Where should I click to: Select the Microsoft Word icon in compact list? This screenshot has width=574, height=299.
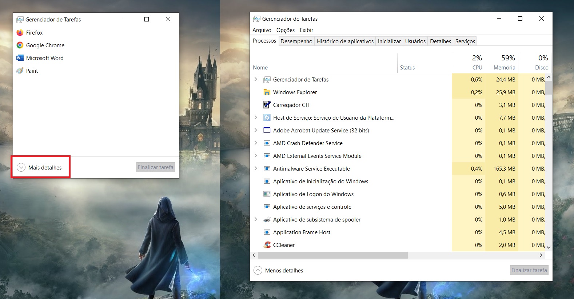click(20, 58)
